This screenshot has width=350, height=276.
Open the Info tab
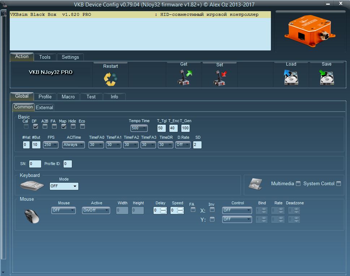[x=114, y=97]
